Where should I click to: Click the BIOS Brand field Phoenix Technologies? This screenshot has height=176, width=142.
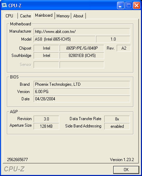(x=82, y=84)
